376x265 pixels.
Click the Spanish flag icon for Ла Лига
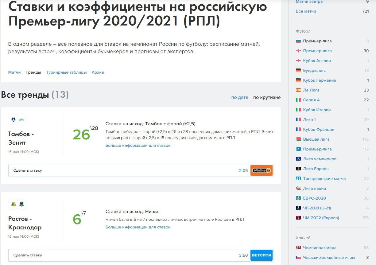298,90
